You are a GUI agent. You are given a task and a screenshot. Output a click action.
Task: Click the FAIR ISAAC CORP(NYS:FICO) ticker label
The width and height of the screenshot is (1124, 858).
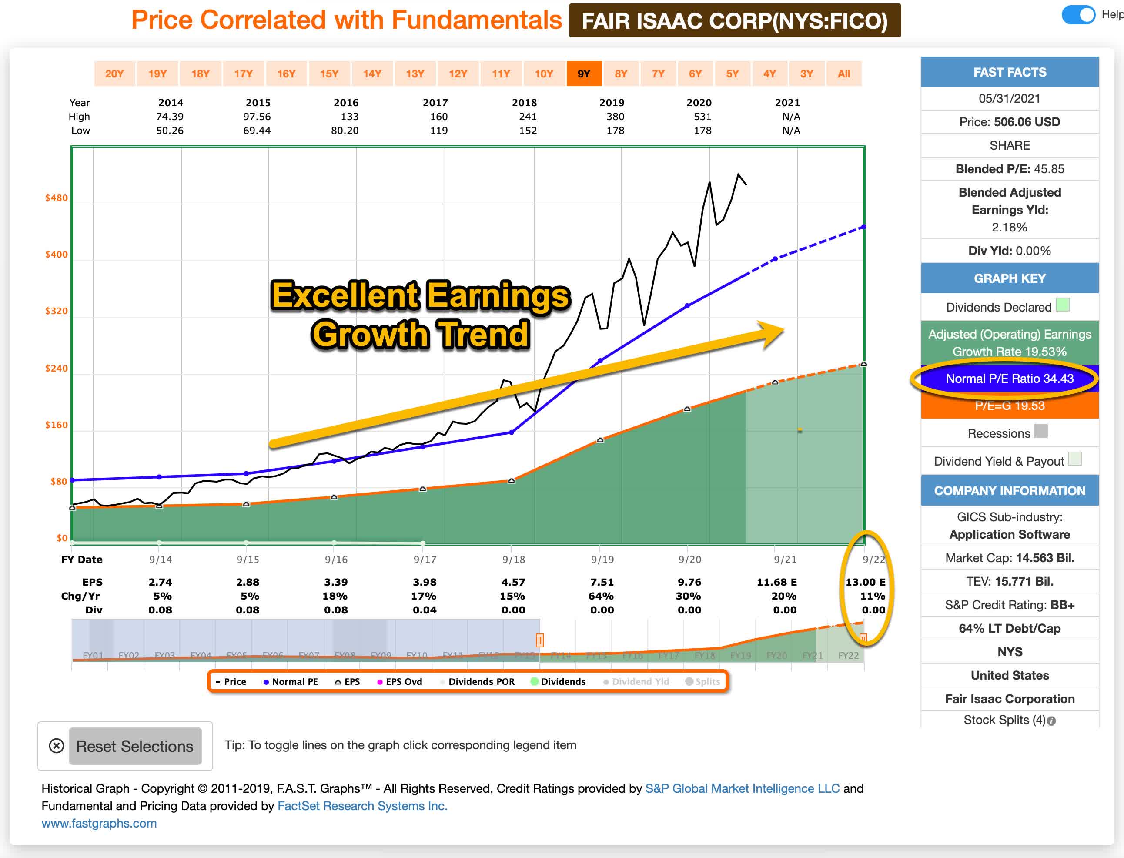(x=735, y=21)
